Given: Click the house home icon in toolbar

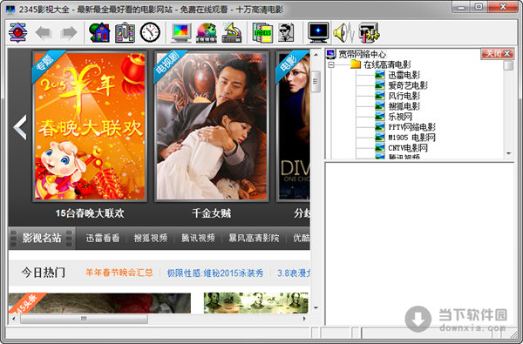Looking at the screenshot, I should click(99, 32).
